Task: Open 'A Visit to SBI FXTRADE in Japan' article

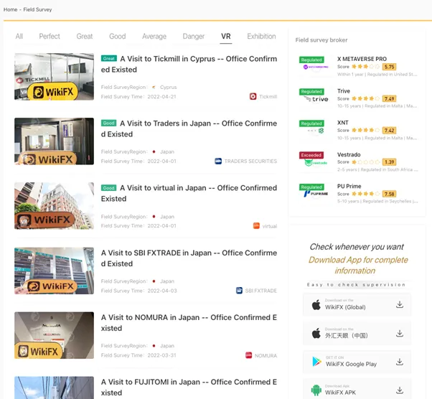Action: pos(189,258)
